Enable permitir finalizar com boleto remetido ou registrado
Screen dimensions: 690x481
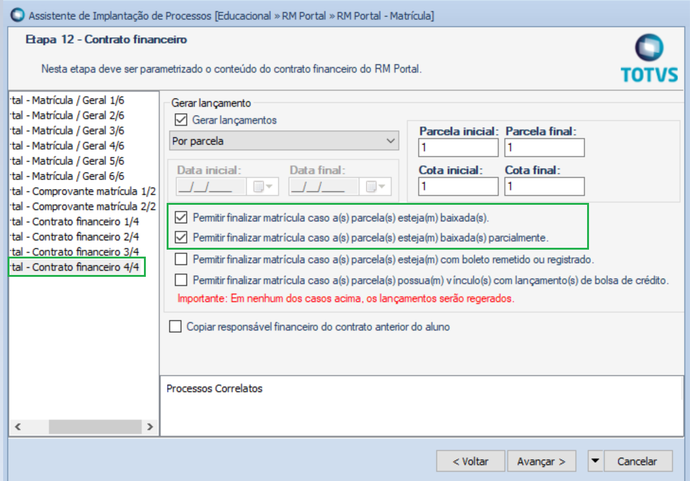click(x=181, y=259)
